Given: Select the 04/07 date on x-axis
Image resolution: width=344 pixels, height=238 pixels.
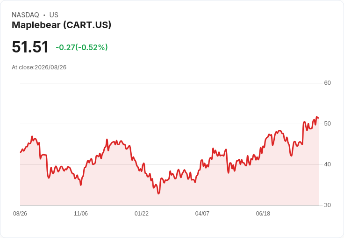Looking at the screenshot, I should click(x=202, y=214).
